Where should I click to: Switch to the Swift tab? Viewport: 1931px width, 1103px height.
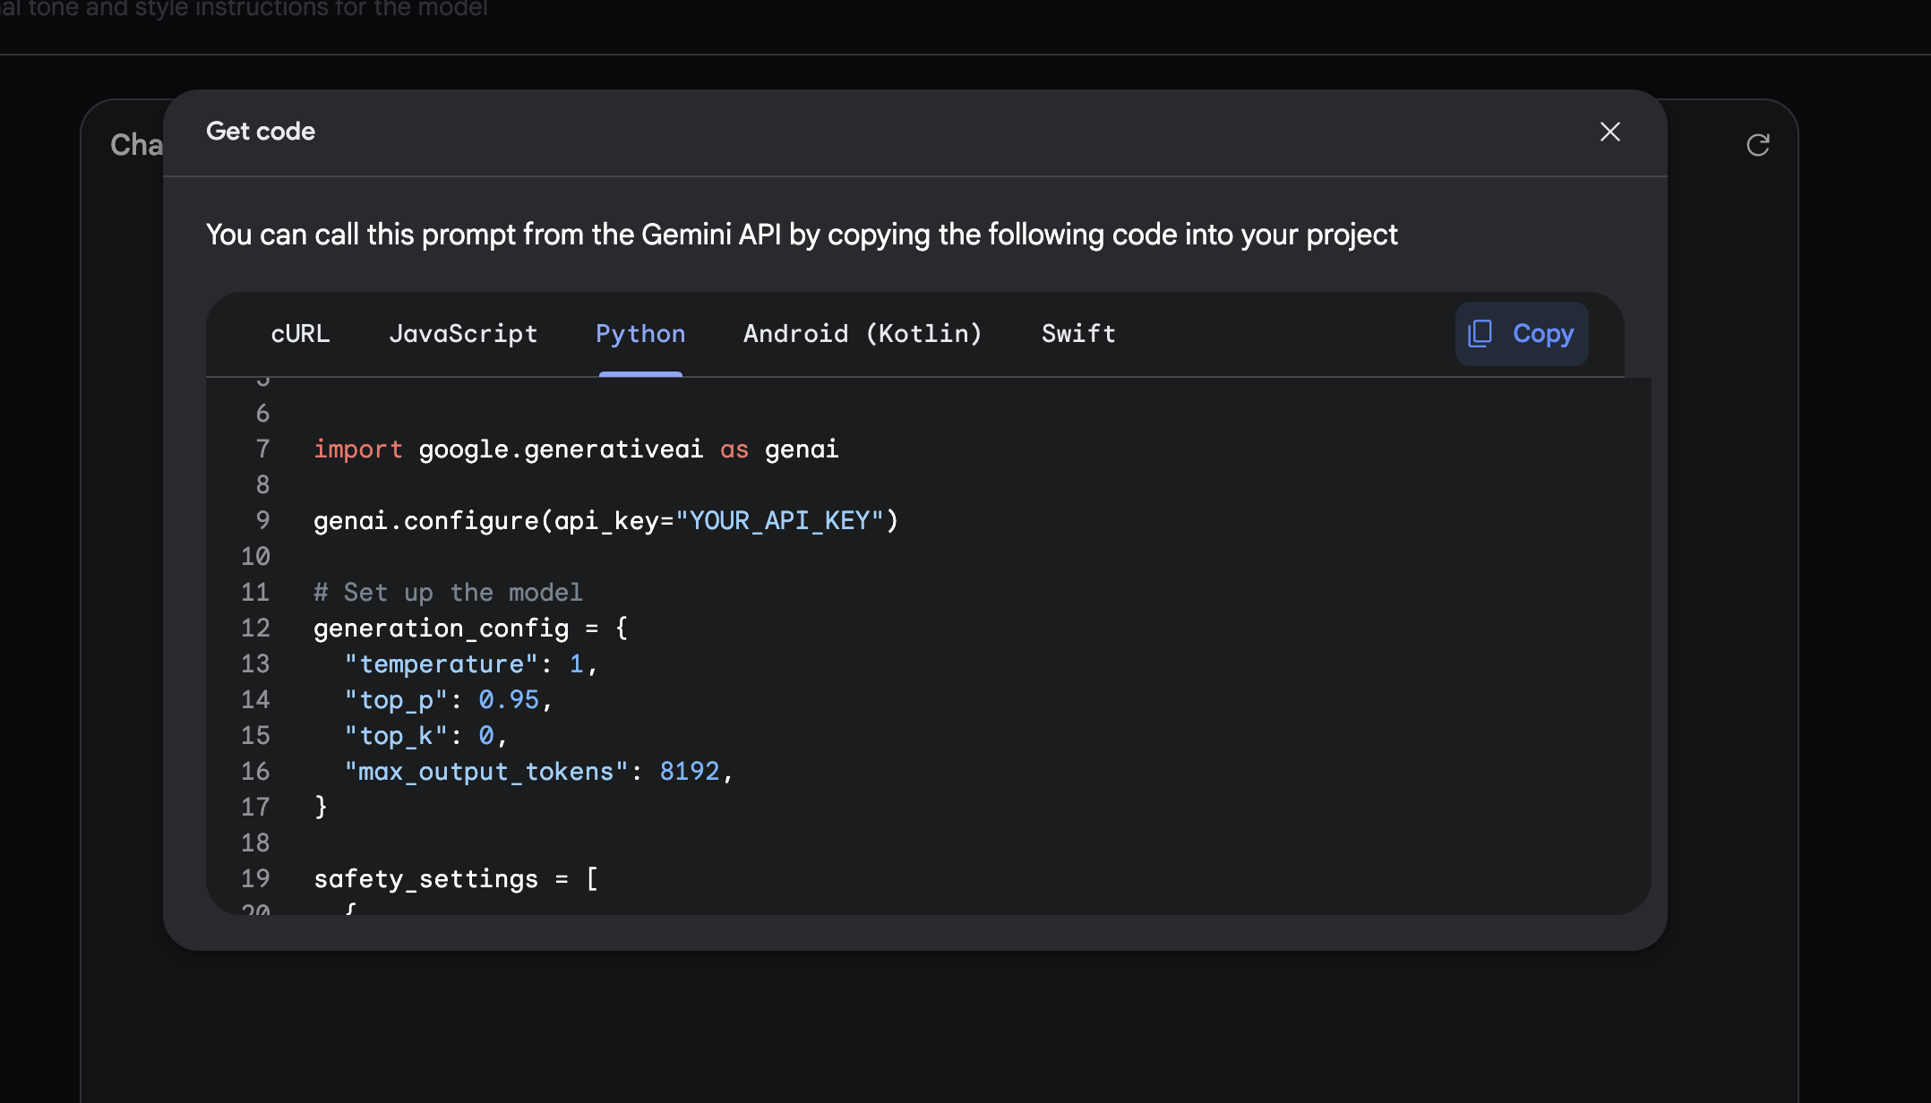[x=1078, y=334]
